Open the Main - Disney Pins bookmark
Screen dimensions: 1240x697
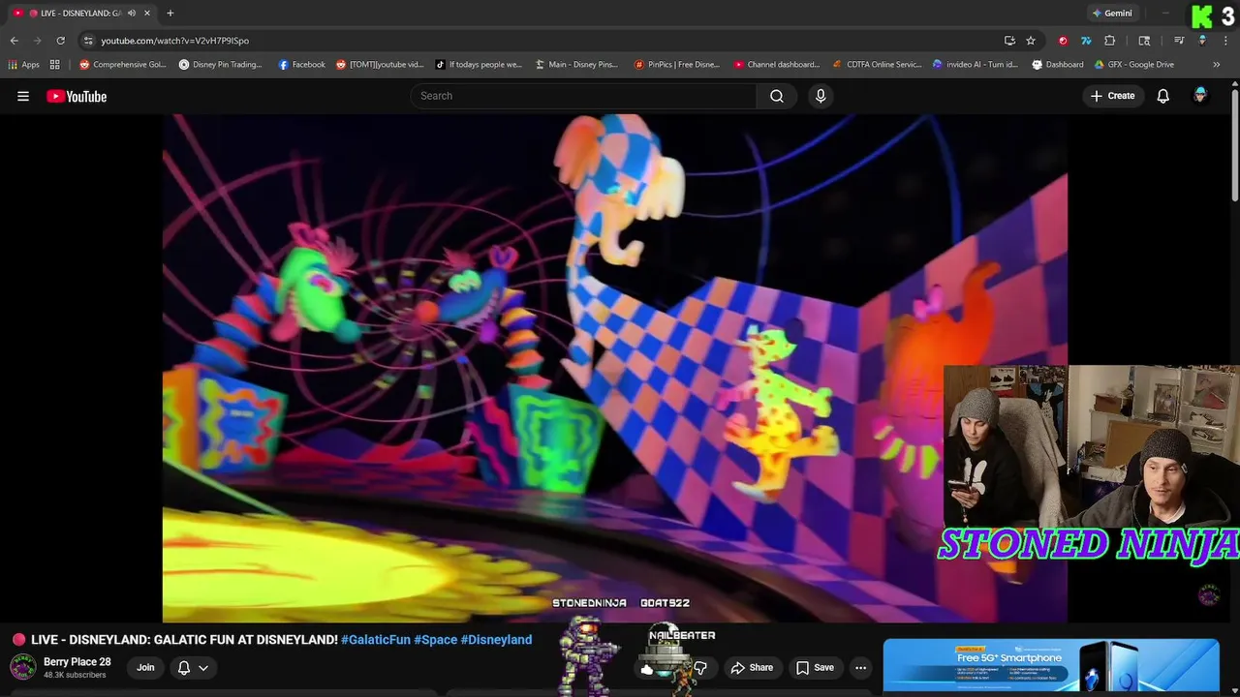pyautogui.click(x=576, y=65)
